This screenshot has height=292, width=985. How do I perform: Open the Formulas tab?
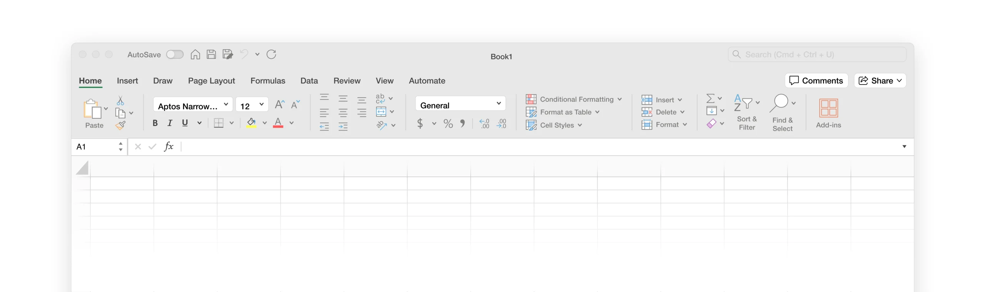pos(268,81)
